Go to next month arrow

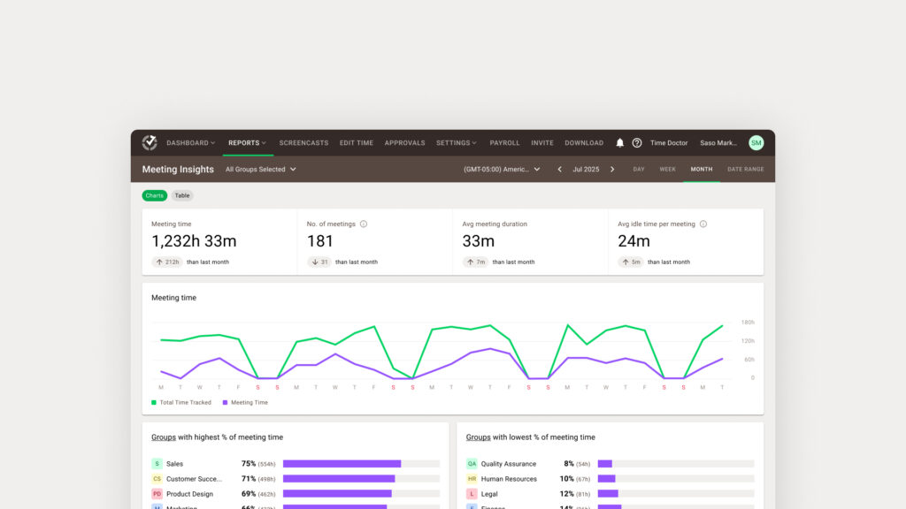click(x=612, y=170)
